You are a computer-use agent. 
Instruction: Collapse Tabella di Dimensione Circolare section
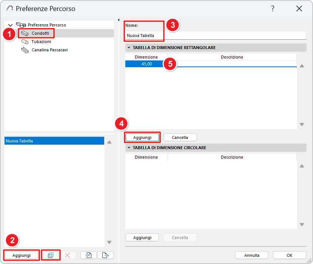(x=129, y=148)
